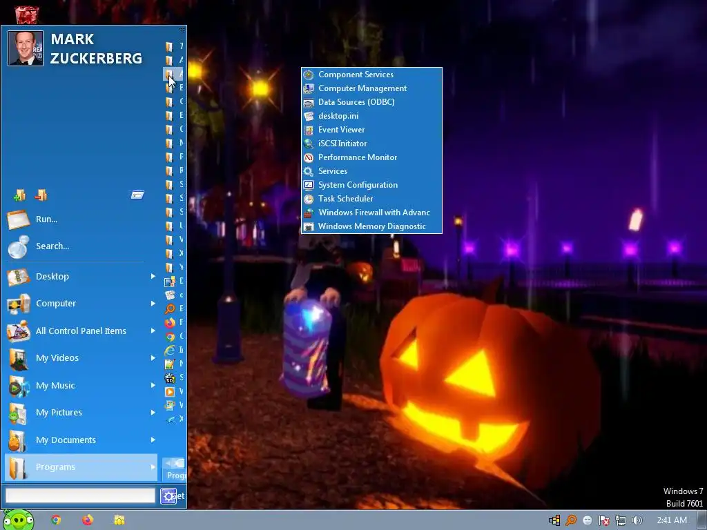Click the Angry Birds pig Start button
Viewport: 707px width, 530px height.
[19, 520]
